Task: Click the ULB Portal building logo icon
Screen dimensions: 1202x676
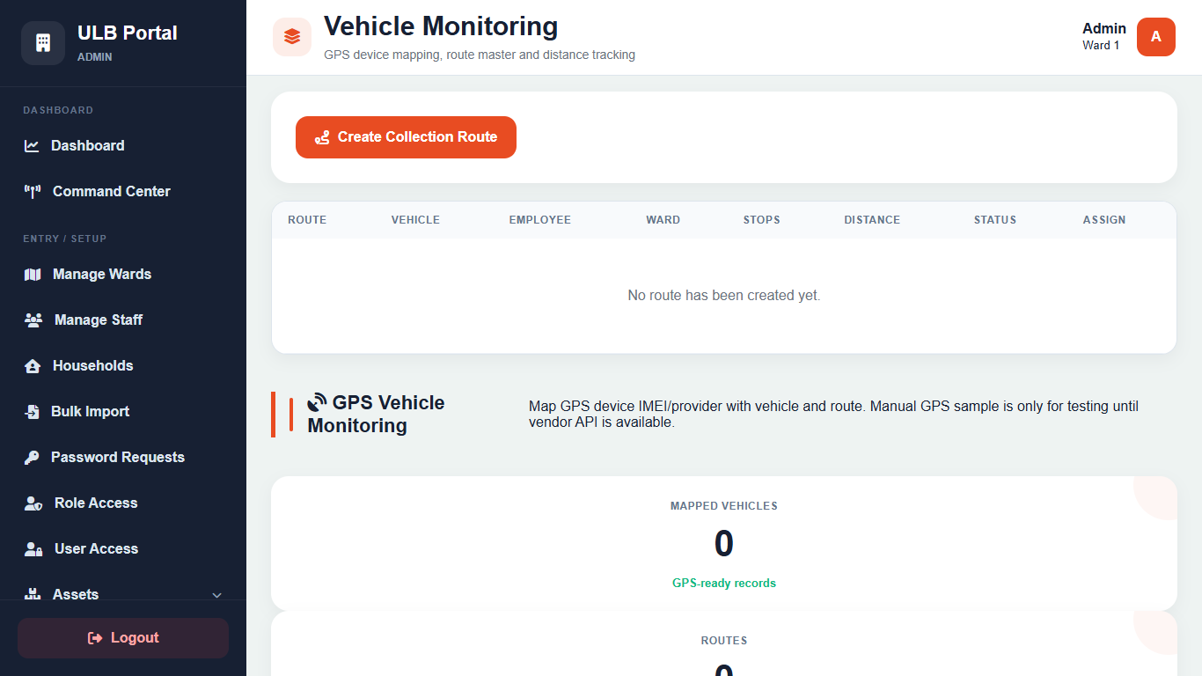Action: pos(43,43)
